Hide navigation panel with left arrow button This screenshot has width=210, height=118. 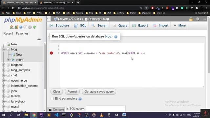point(49,19)
